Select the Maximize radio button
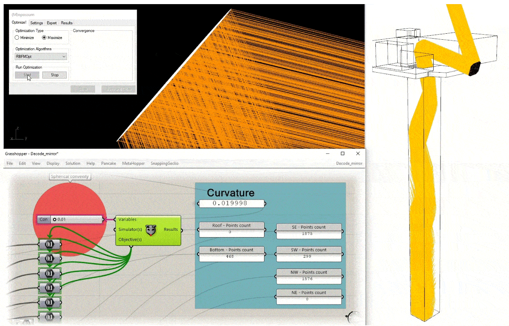Screen dimensions: 509x326 coord(44,38)
